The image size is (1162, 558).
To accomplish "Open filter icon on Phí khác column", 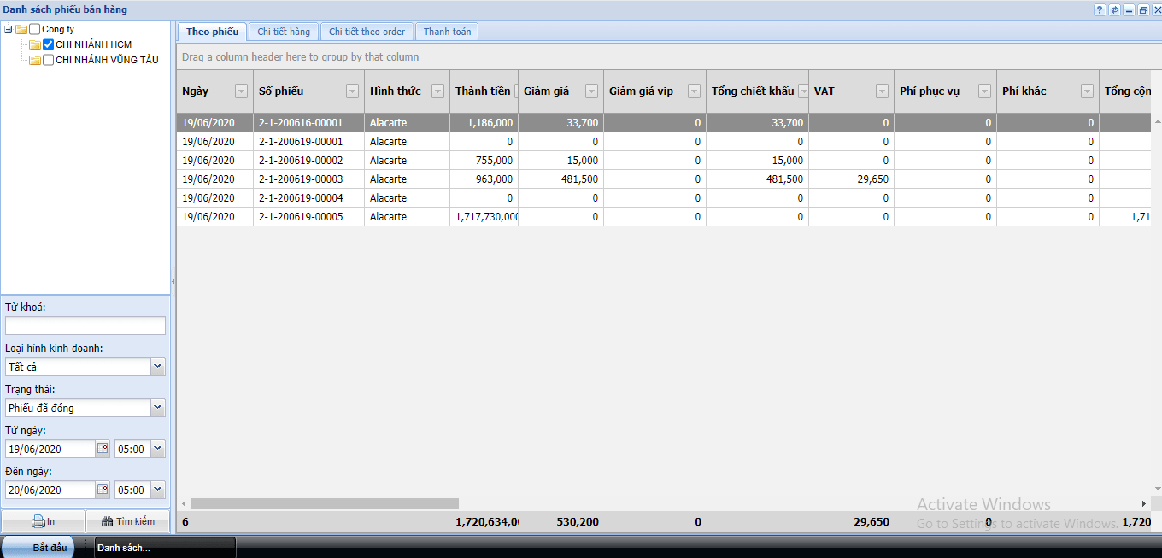I will [1087, 91].
